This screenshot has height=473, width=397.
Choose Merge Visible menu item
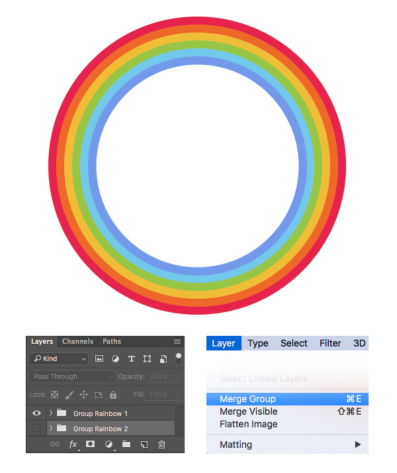[287, 411]
